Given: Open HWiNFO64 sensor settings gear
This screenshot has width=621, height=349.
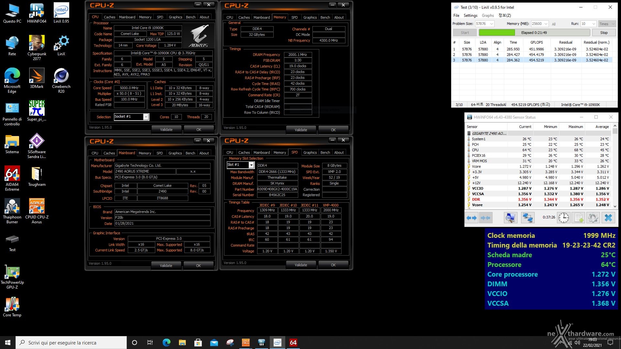Looking at the screenshot, I should (593, 218).
